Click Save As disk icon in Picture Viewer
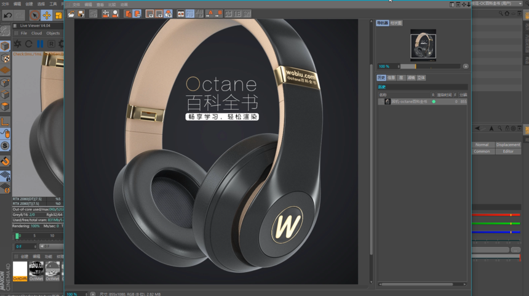The height and width of the screenshot is (296, 529). click(x=81, y=14)
